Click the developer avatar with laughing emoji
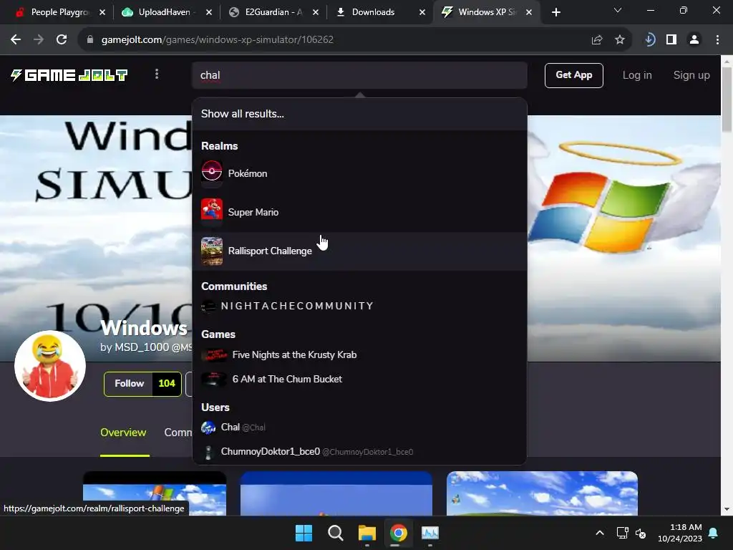This screenshot has width=733, height=550. [x=50, y=366]
